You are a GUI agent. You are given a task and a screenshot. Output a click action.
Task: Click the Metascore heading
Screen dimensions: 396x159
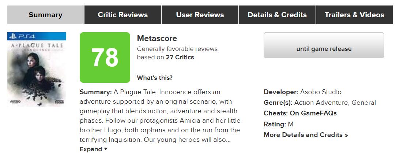coord(157,38)
